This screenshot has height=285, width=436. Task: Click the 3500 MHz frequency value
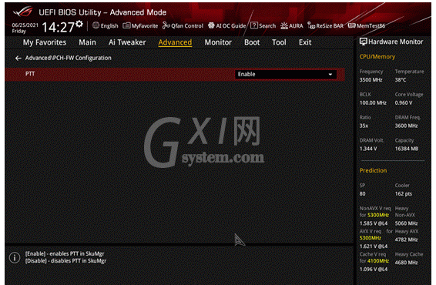[x=371, y=80]
